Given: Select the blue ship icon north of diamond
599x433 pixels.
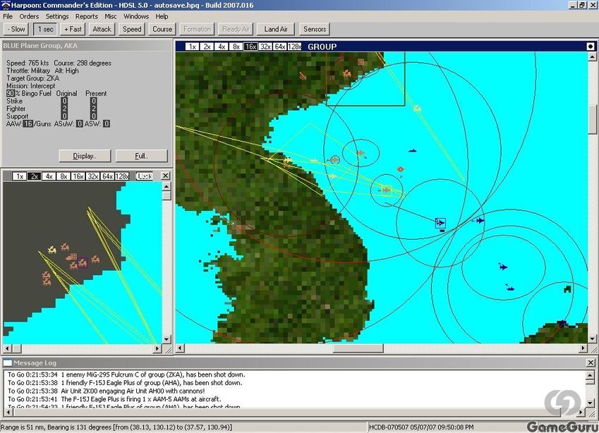Looking at the screenshot, I should click(412, 151).
